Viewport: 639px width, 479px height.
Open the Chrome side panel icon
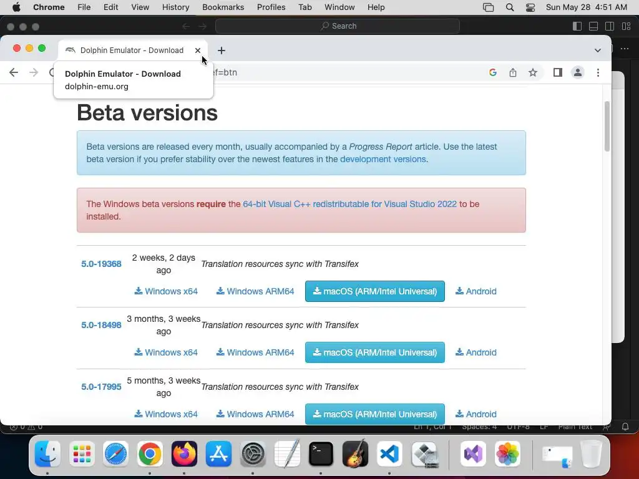558,72
